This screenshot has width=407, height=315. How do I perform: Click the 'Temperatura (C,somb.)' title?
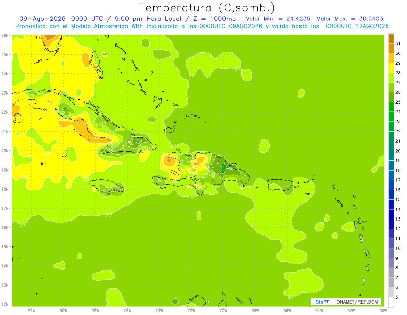click(x=207, y=8)
